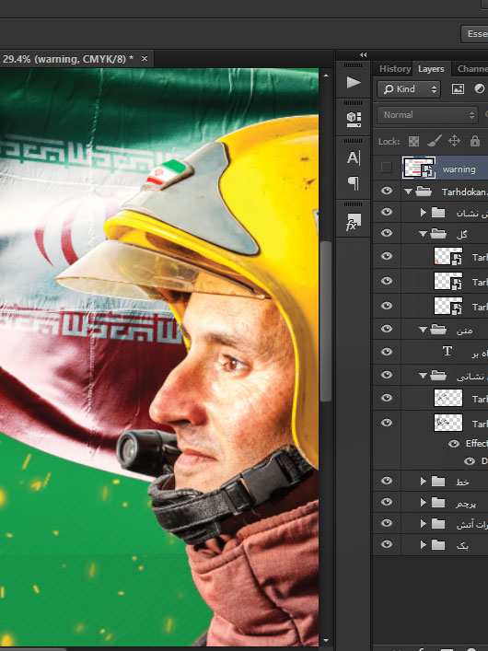The width and height of the screenshot is (488, 651).
Task: Open the Styles fx panel icon
Action: 354,221
